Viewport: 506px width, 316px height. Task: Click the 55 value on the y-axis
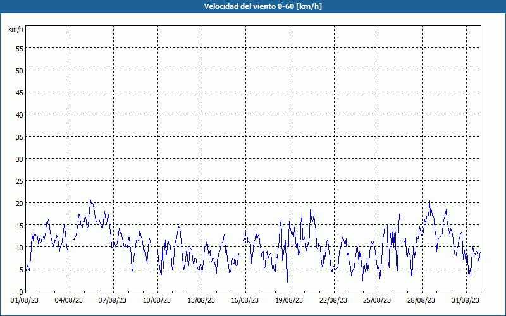click(20, 49)
